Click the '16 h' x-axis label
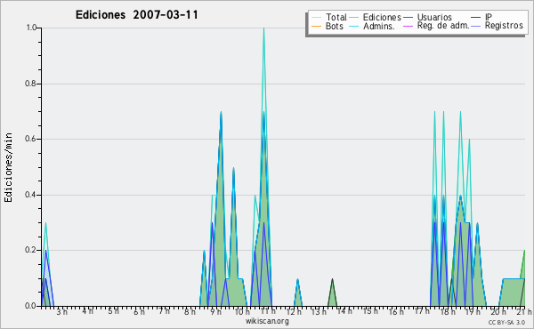Image resolution: width=534 pixels, height=329 pixels. (x=396, y=311)
